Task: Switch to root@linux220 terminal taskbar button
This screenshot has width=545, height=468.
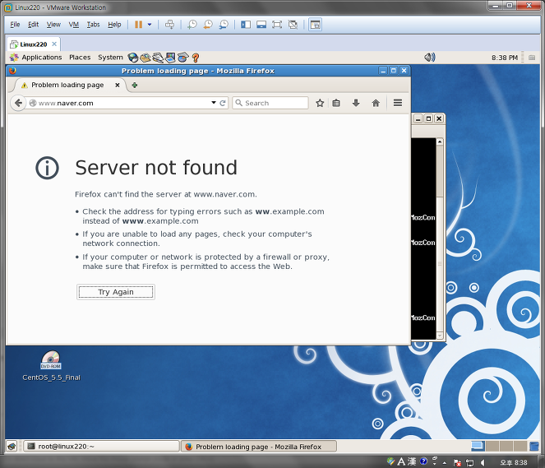Action: pyautogui.click(x=101, y=446)
